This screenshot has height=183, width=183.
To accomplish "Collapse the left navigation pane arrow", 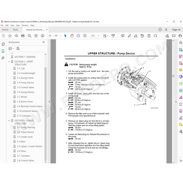I will point(49,102).
